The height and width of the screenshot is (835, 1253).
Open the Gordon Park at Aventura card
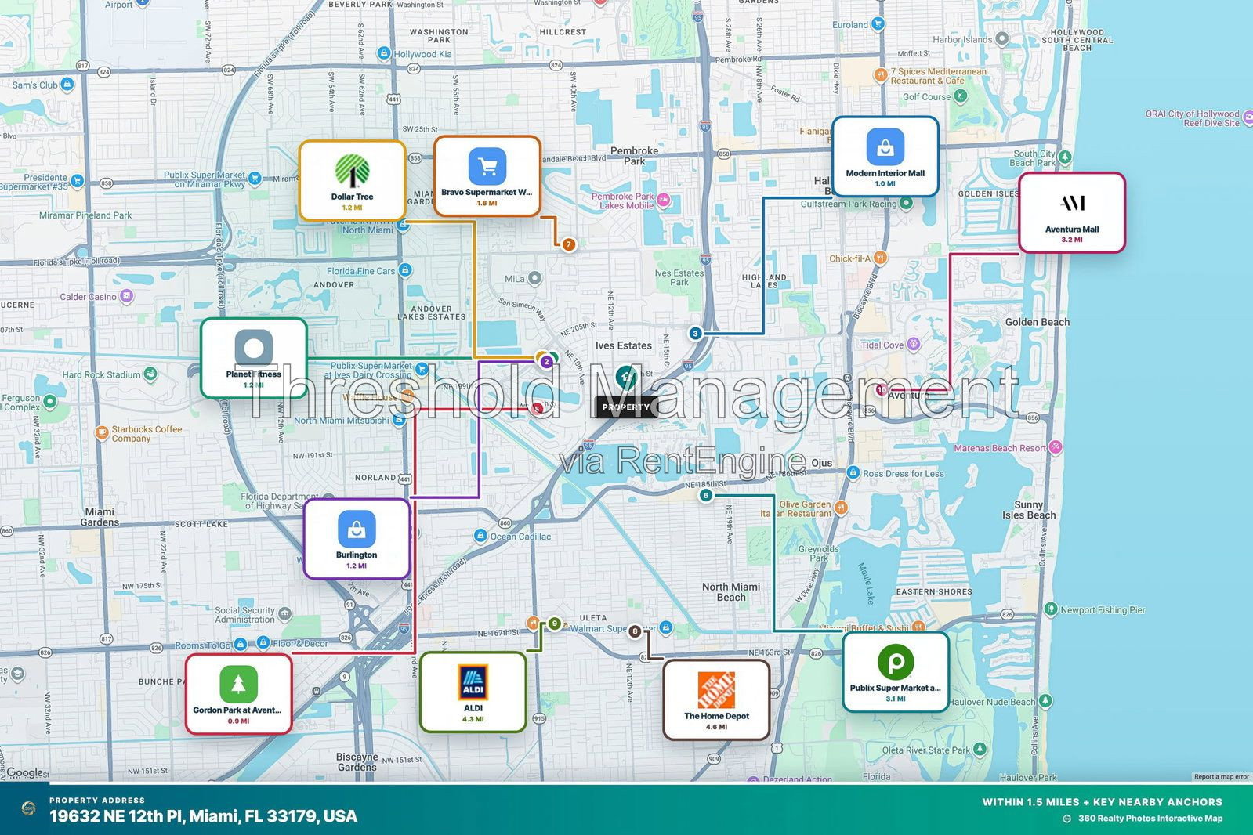(239, 694)
